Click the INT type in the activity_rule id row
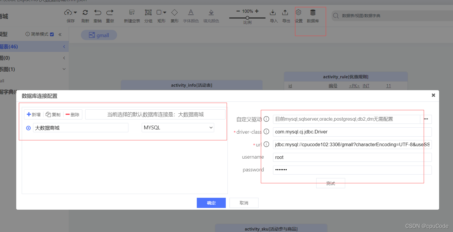The height and width of the screenshot is (232, 453). point(366,86)
